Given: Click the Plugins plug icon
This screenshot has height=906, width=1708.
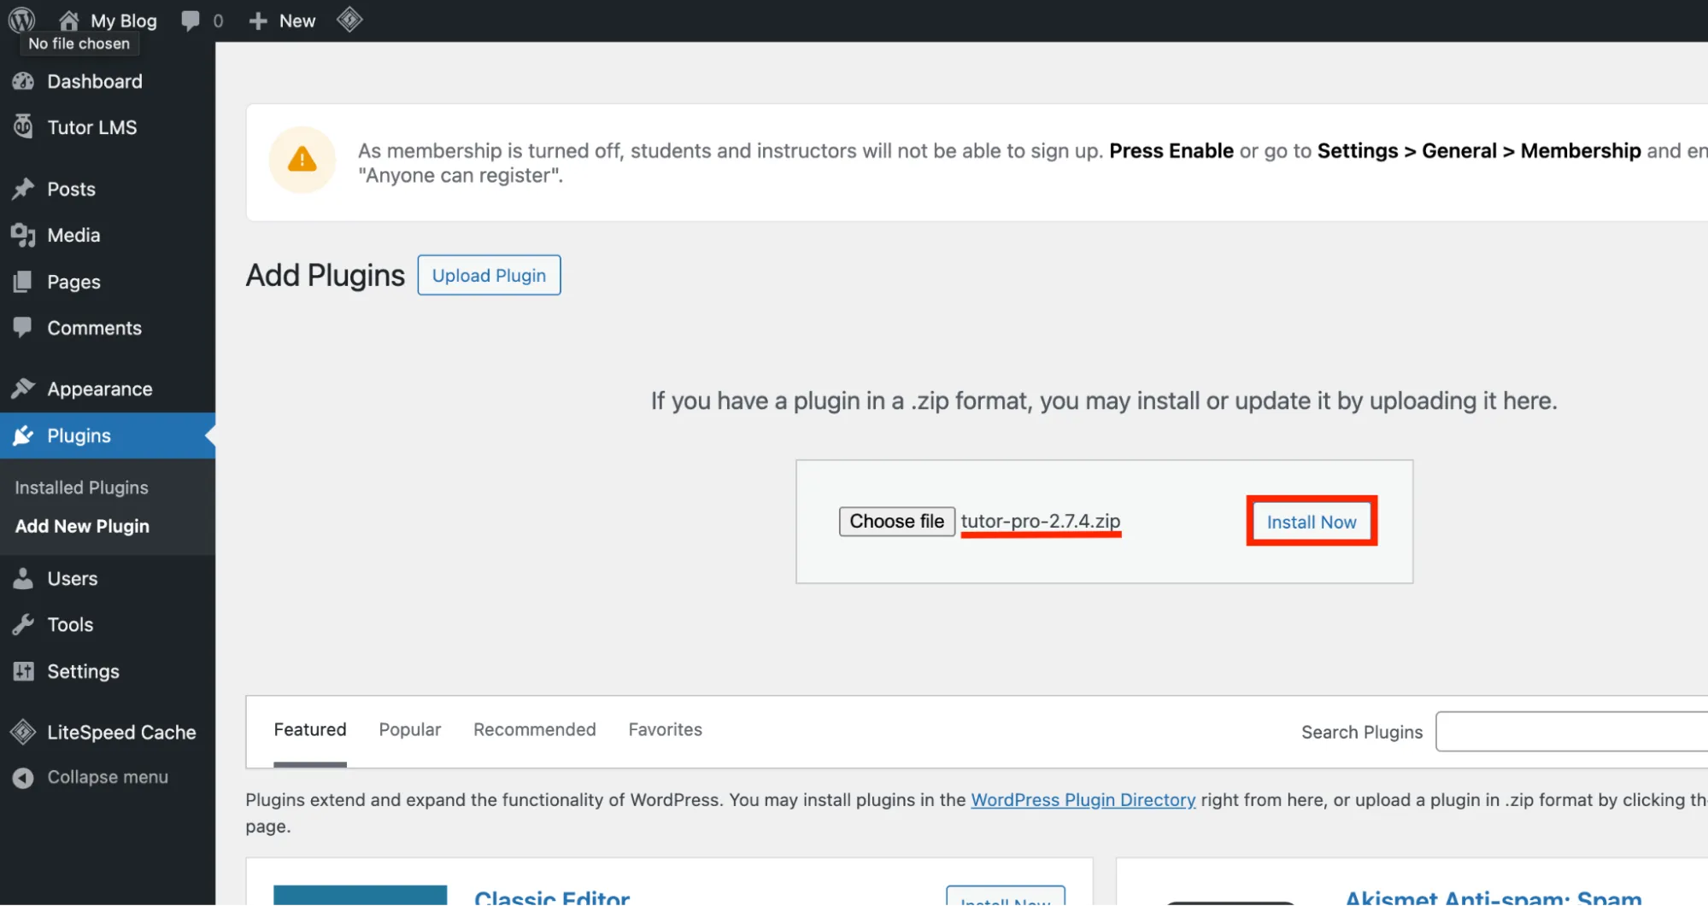Looking at the screenshot, I should point(23,435).
